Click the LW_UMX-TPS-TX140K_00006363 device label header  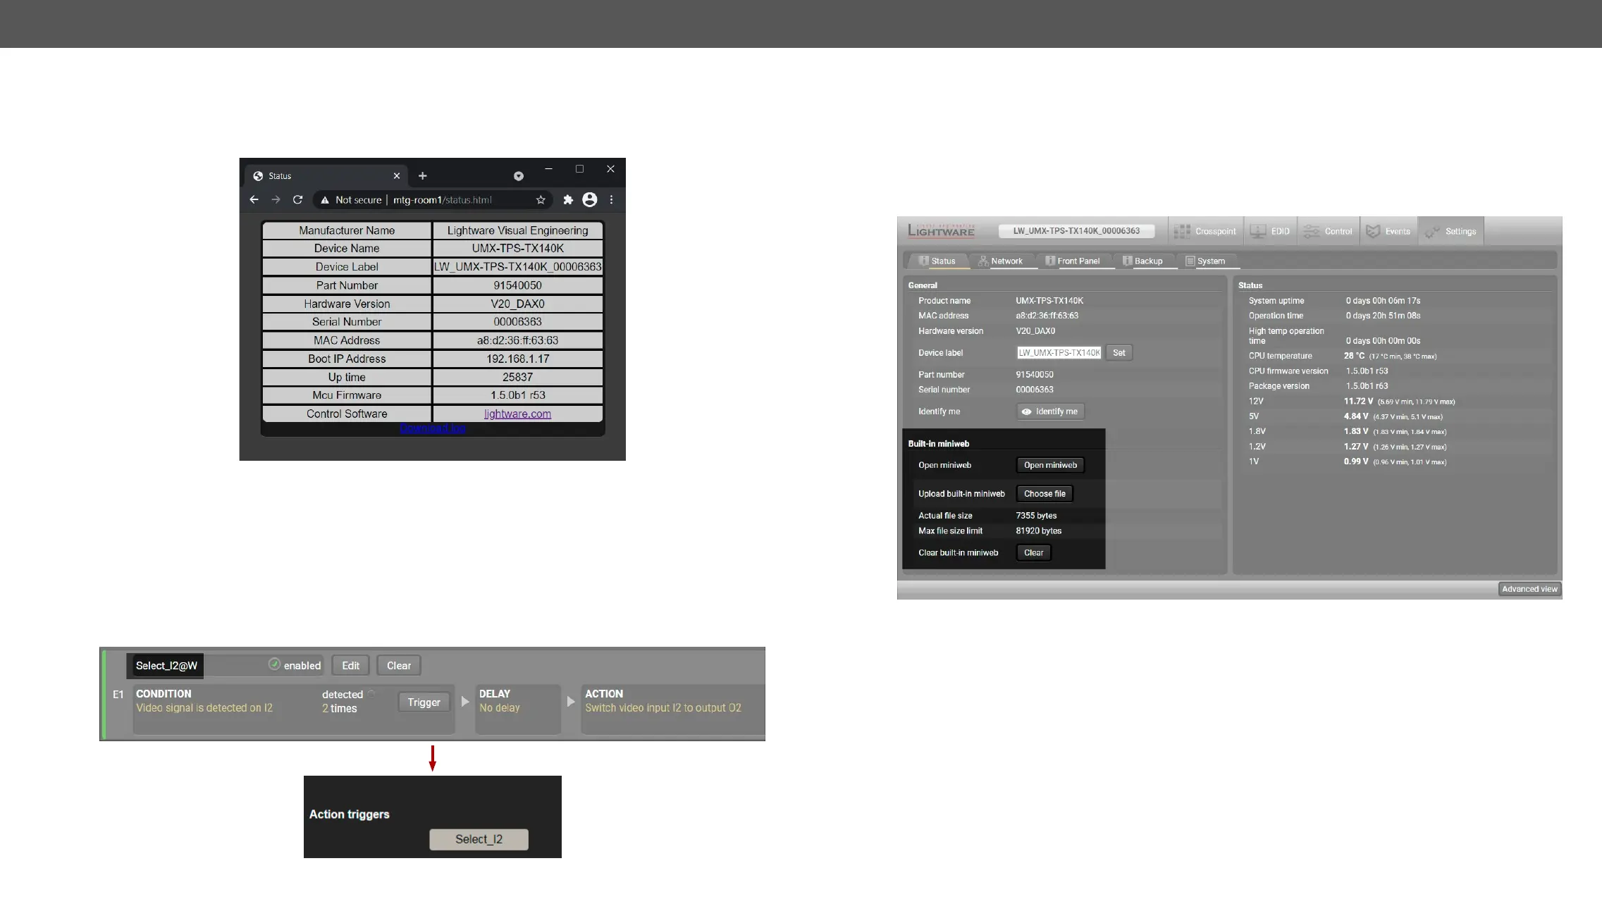1076,231
